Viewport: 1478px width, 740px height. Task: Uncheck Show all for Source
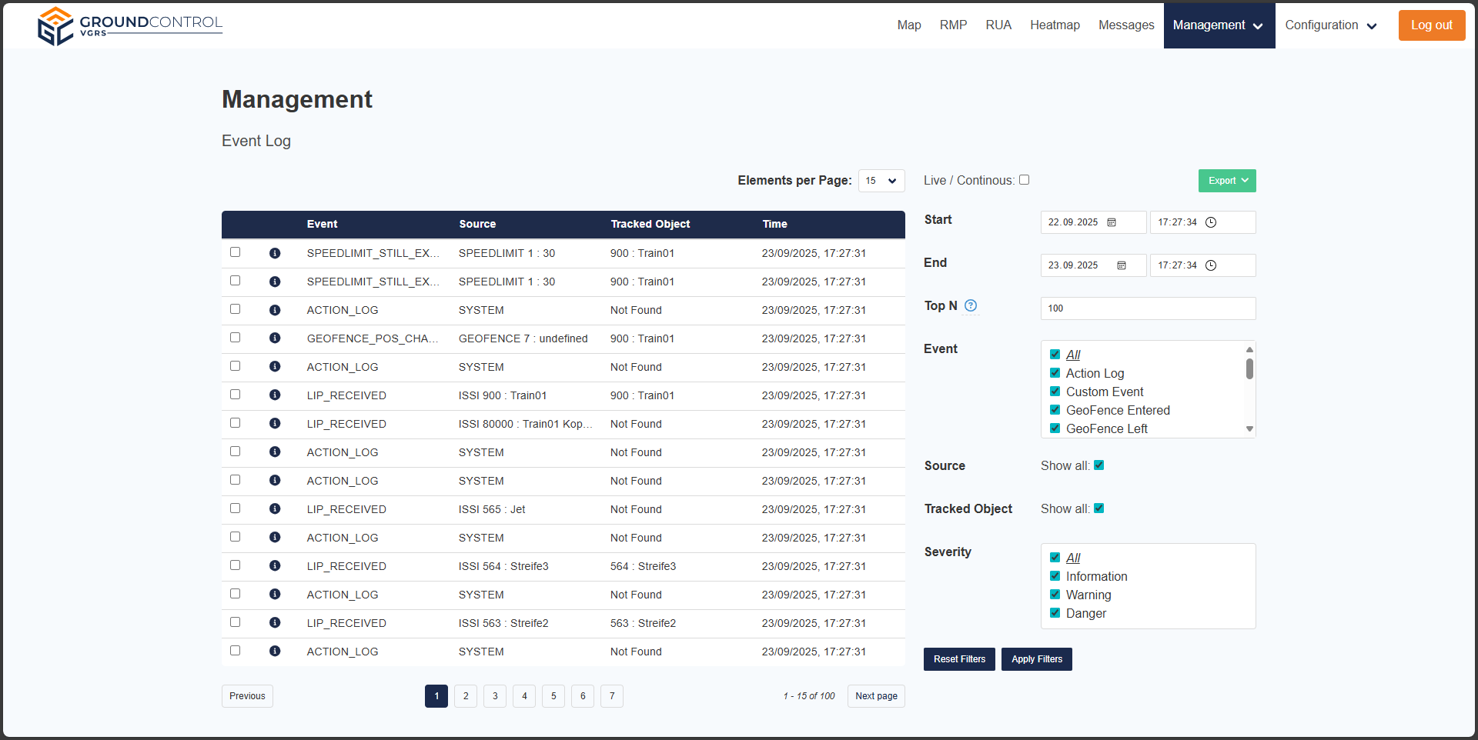coord(1099,465)
